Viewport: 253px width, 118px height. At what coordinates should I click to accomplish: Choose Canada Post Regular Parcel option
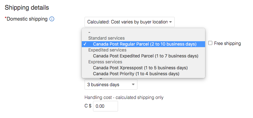click(143, 44)
